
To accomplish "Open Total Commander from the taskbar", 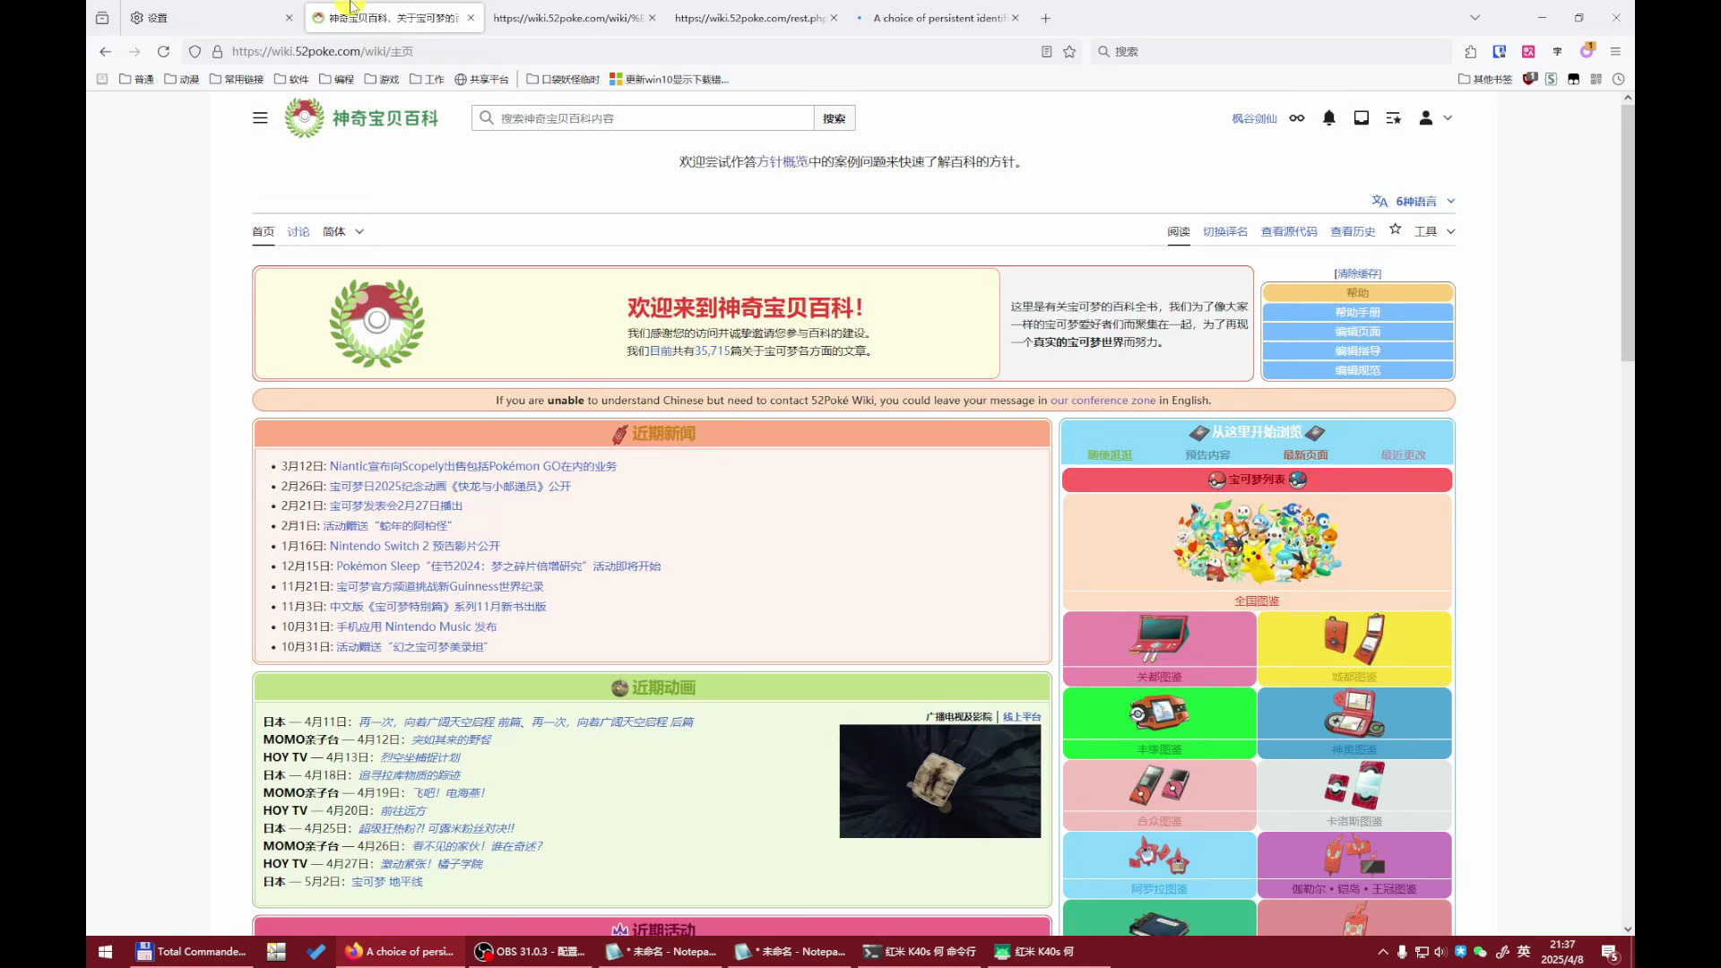I will (x=191, y=952).
